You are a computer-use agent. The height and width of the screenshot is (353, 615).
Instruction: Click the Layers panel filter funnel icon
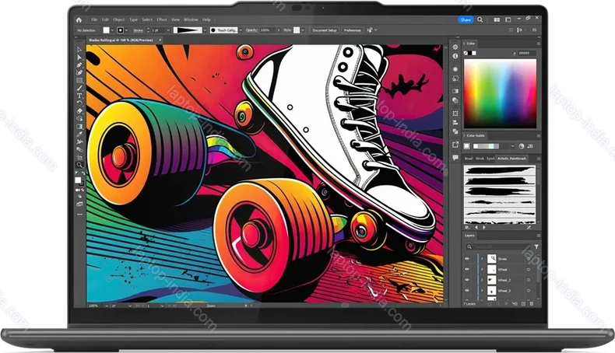(x=536, y=247)
